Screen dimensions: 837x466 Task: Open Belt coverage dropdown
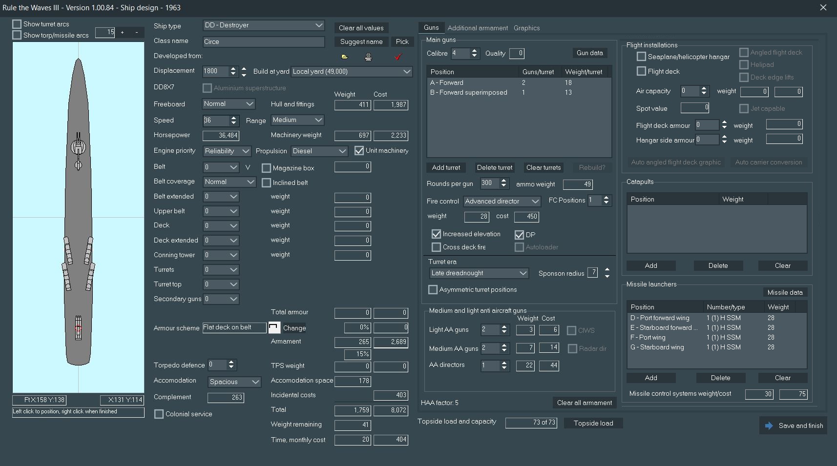(x=230, y=182)
